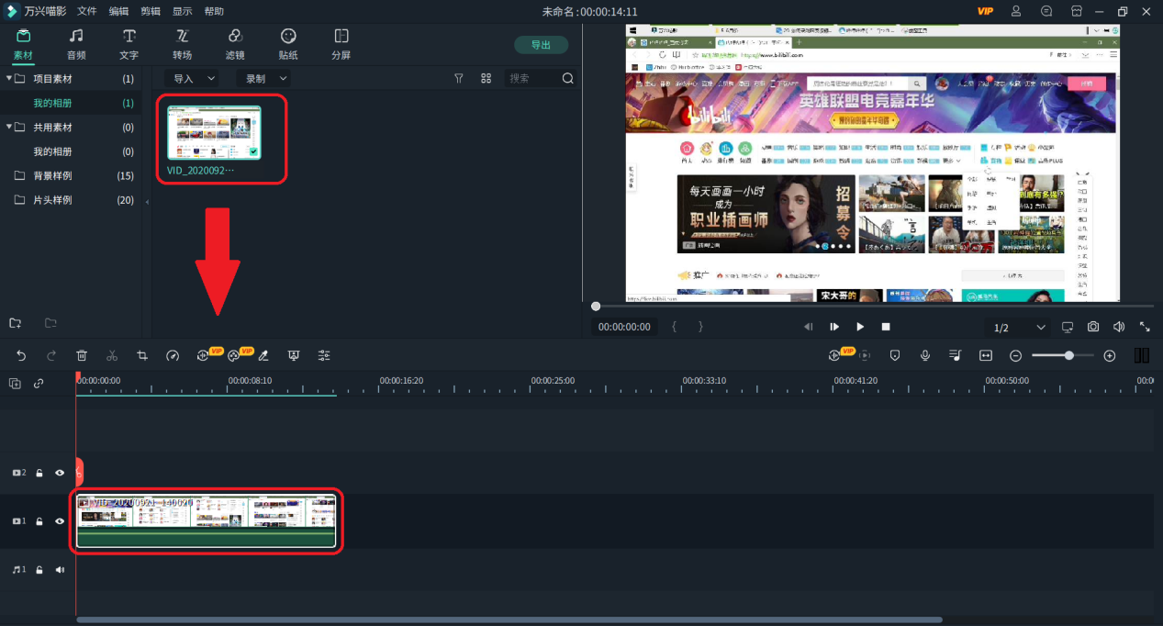This screenshot has height=626, width=1163.
Task: Click the 导出 export button
Action: coord(541,45)
